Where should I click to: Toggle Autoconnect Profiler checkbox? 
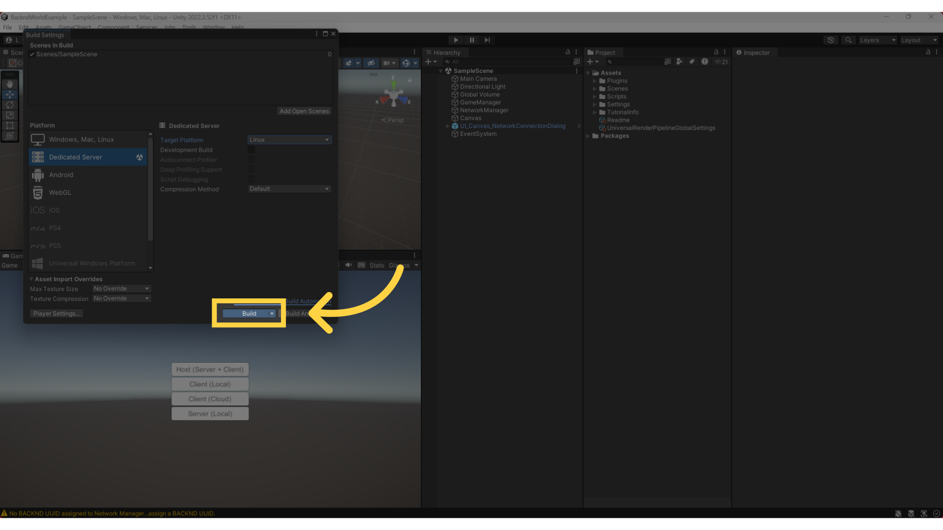point(250,159)
